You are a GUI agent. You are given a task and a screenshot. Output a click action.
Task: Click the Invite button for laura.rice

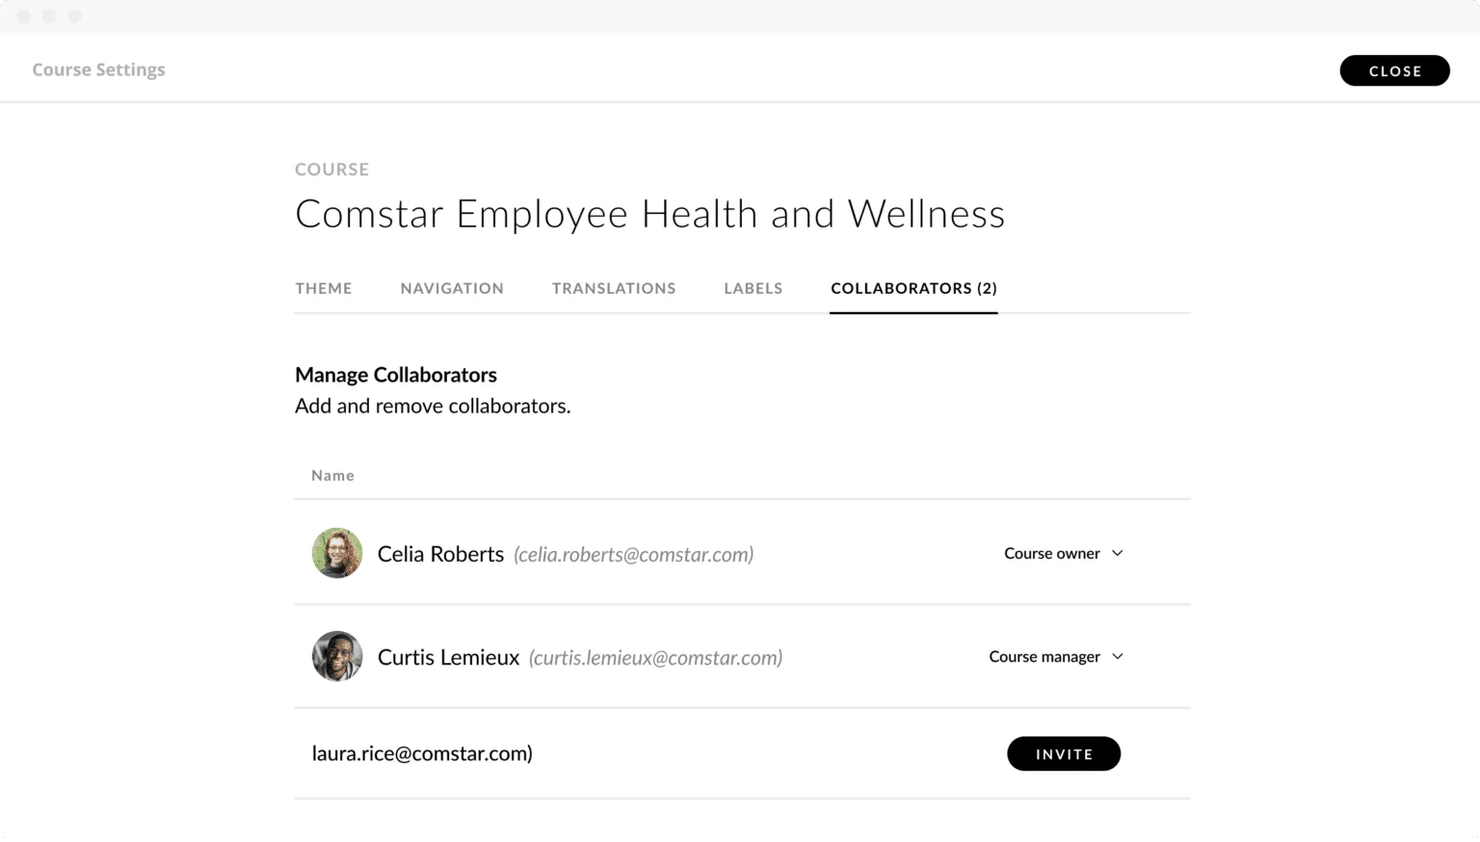pos(1064,753)
